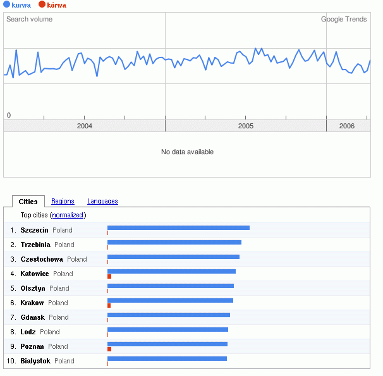Switch to the Regions tab

click(63, 202)
